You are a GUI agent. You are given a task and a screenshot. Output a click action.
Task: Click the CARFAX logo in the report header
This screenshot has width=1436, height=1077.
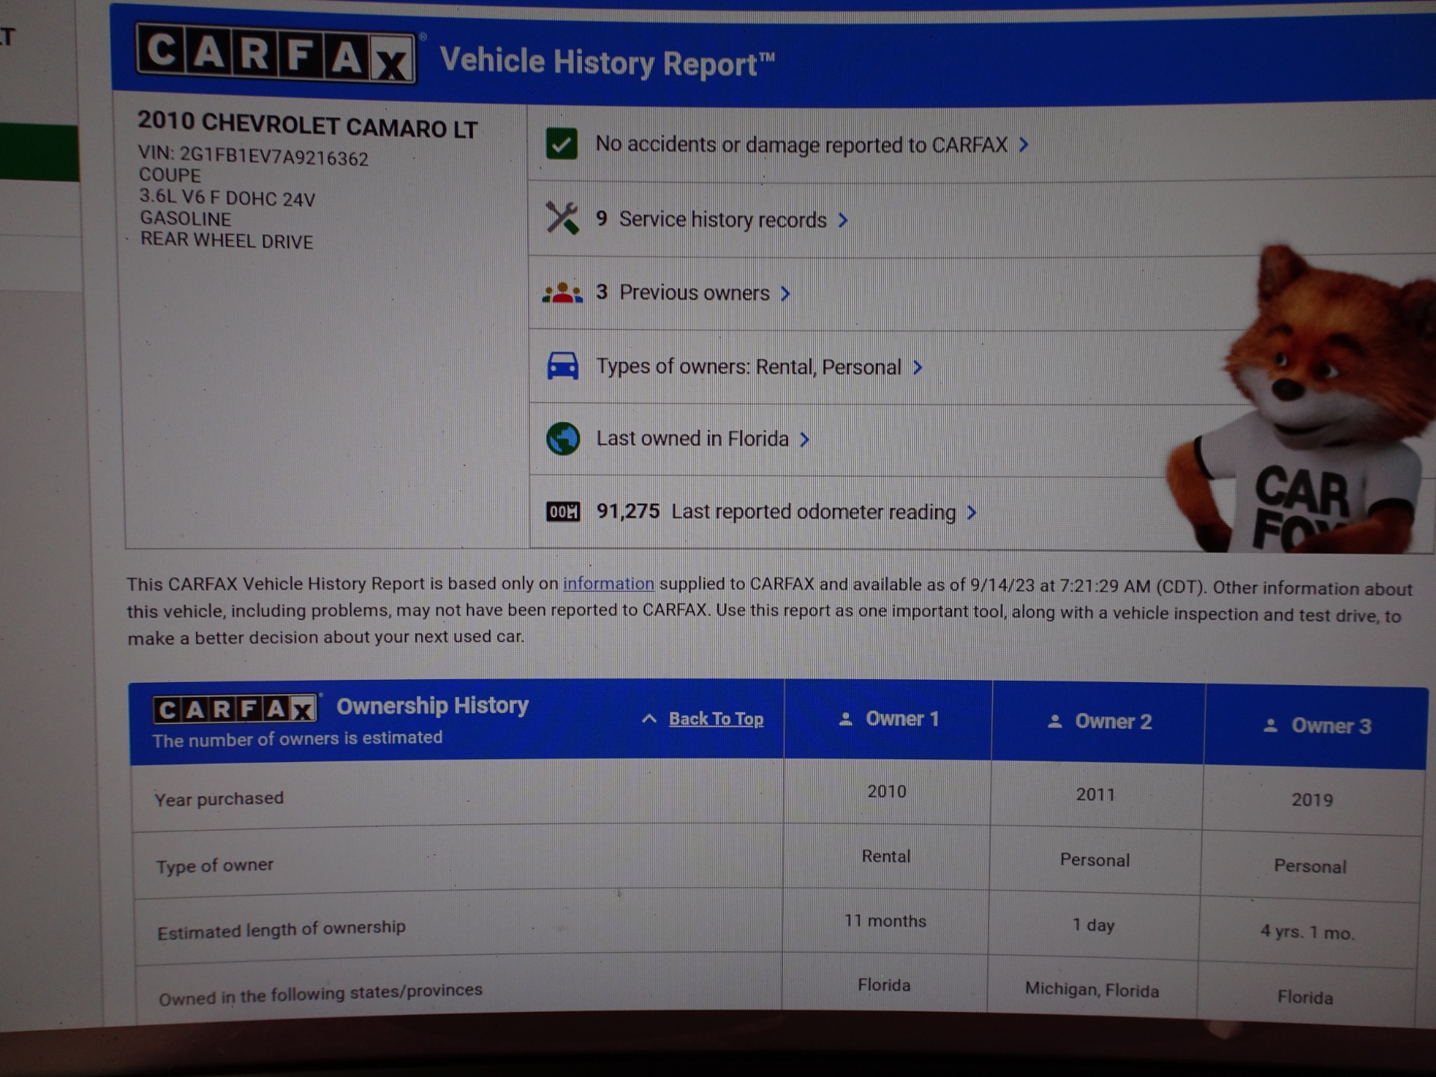[276, 55]
